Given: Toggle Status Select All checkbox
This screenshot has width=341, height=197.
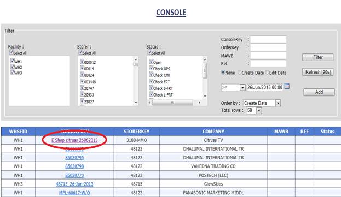Looking at the screenshot, I should [x=149, y=52].
